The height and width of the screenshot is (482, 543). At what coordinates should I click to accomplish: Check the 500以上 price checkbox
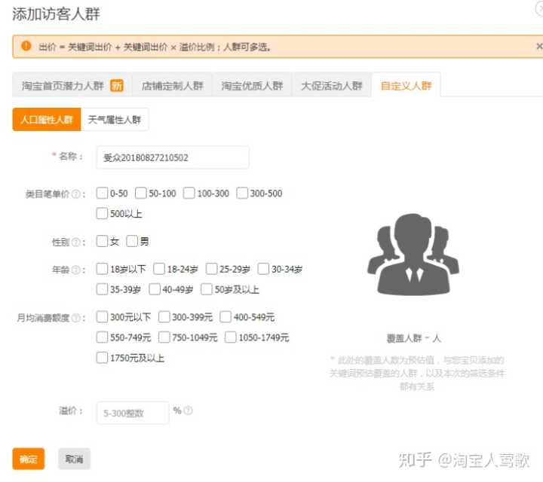point(103,214)
